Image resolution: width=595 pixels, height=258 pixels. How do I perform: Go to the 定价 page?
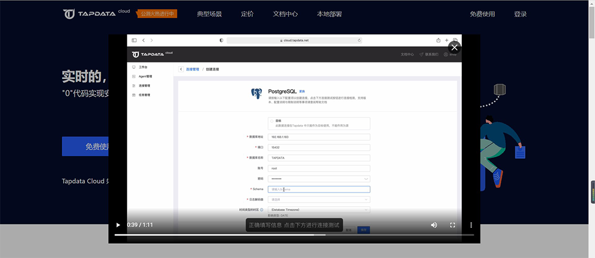coord(247,14)
